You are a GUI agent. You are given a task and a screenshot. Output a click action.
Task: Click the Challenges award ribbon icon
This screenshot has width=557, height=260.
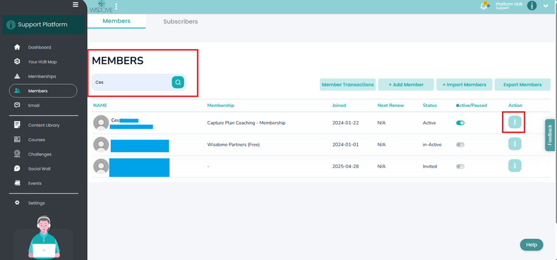17,154
